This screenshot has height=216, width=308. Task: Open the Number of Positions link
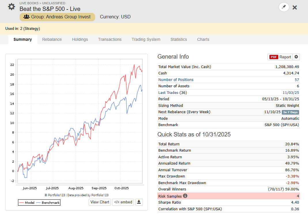tap(176, 80)
